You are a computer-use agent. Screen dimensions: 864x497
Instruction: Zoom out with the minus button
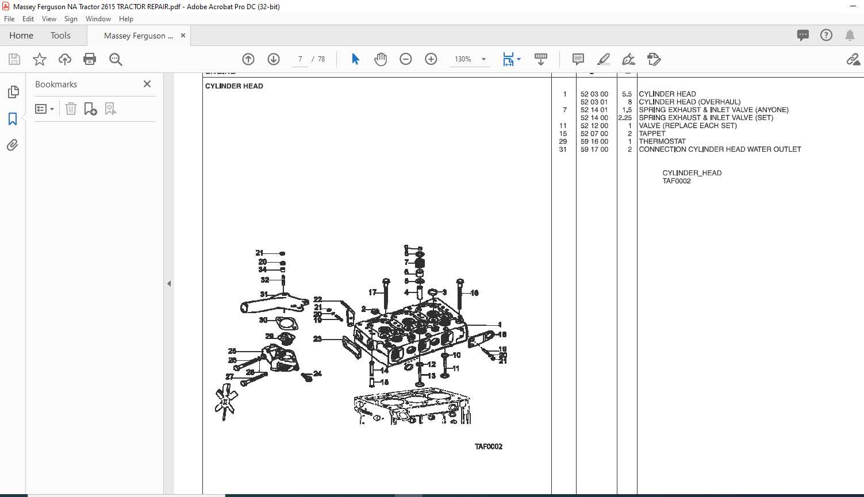pos(406,59)
